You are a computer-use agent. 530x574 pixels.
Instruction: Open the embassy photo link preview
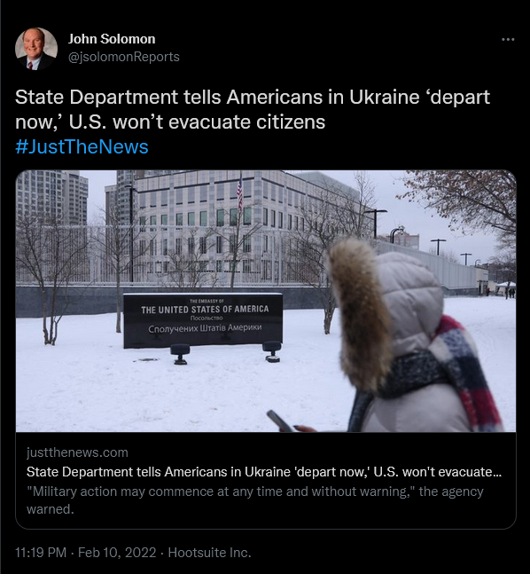[x=266, y=301]
